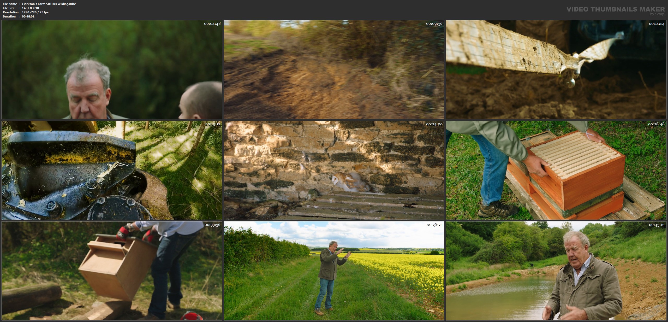Click the thumbnail timestamped 00:04:48
Viewport: 668px width, 322px height.
coord(112,70)
